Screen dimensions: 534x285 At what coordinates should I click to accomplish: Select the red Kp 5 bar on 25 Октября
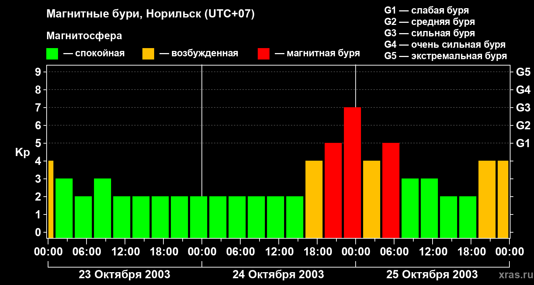(391, 190)
